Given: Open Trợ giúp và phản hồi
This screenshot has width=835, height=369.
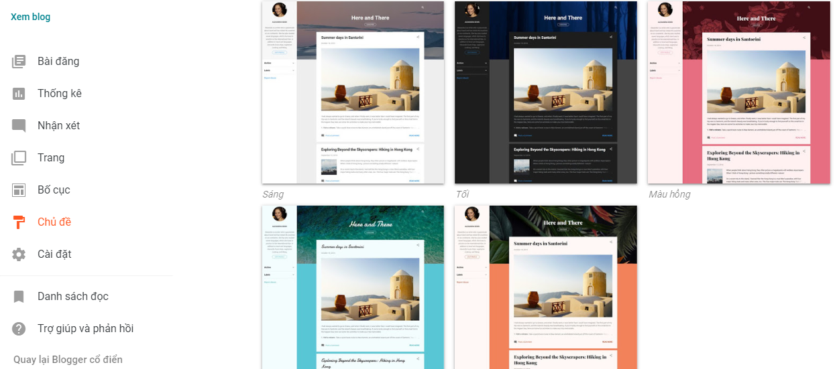Looking at the screenshot, I should point(86,329).
